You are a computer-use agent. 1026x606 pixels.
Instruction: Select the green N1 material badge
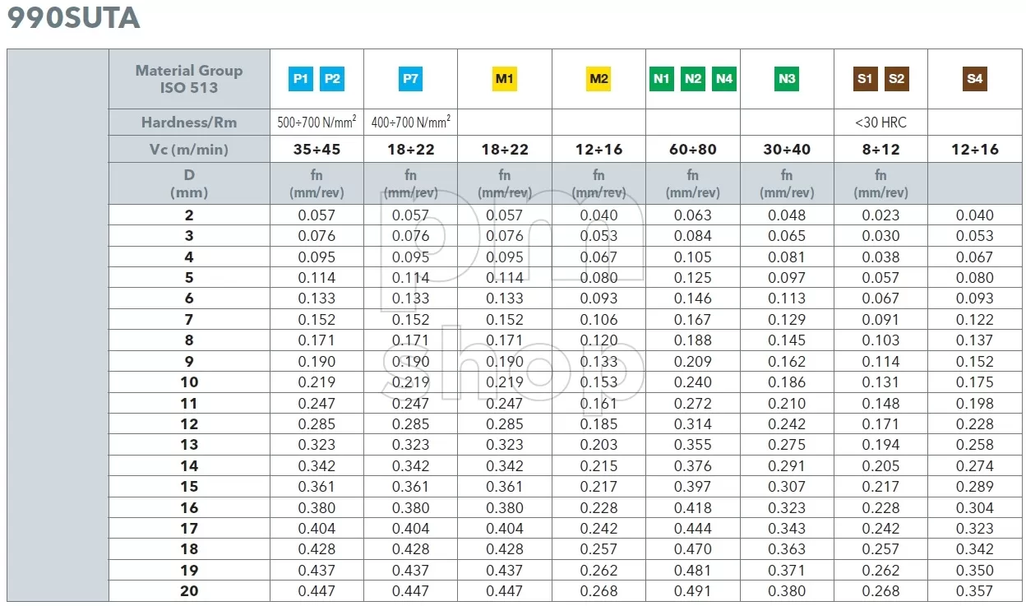pos(661,79)
